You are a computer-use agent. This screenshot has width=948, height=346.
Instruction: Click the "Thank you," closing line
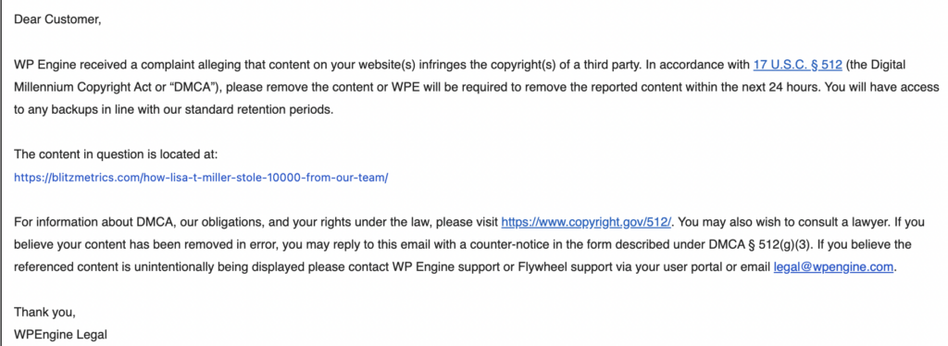click(44, 312)
